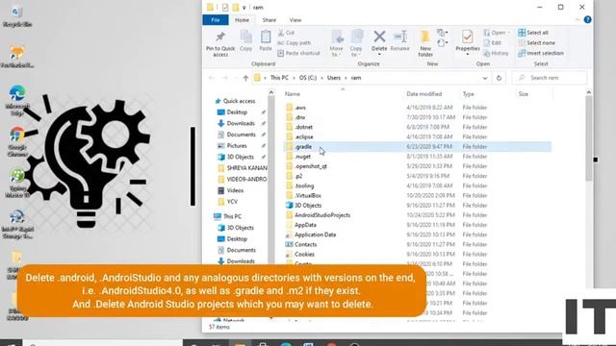Image resolution: width=616 pixels, height=346 pixels.
Task: Open the File tab
Action: click(216, 20)
